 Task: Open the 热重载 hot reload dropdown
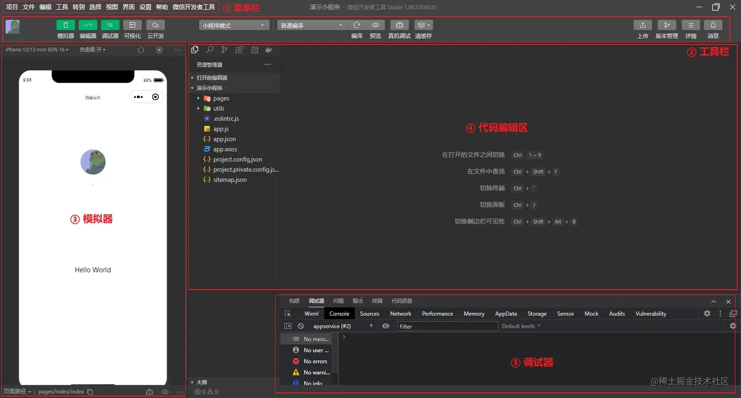click(x=93, y=49)
